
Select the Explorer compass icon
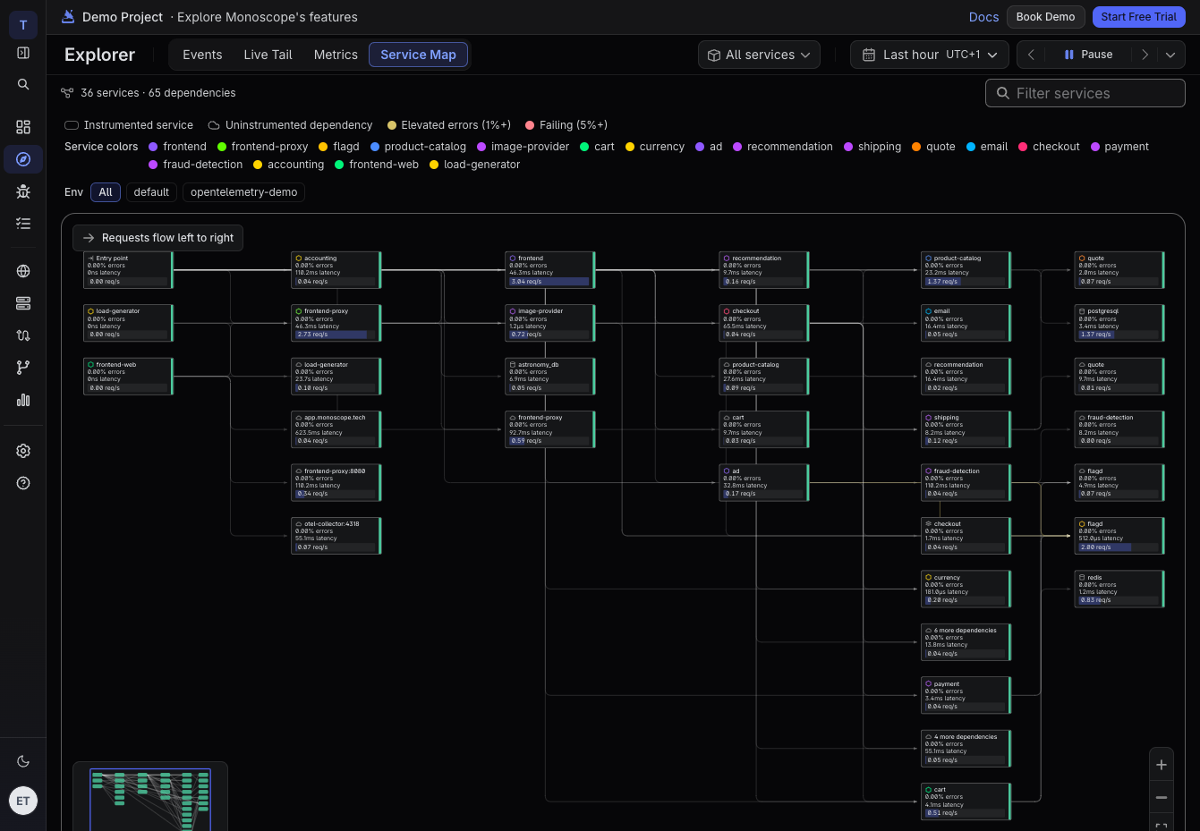point(23,159)
